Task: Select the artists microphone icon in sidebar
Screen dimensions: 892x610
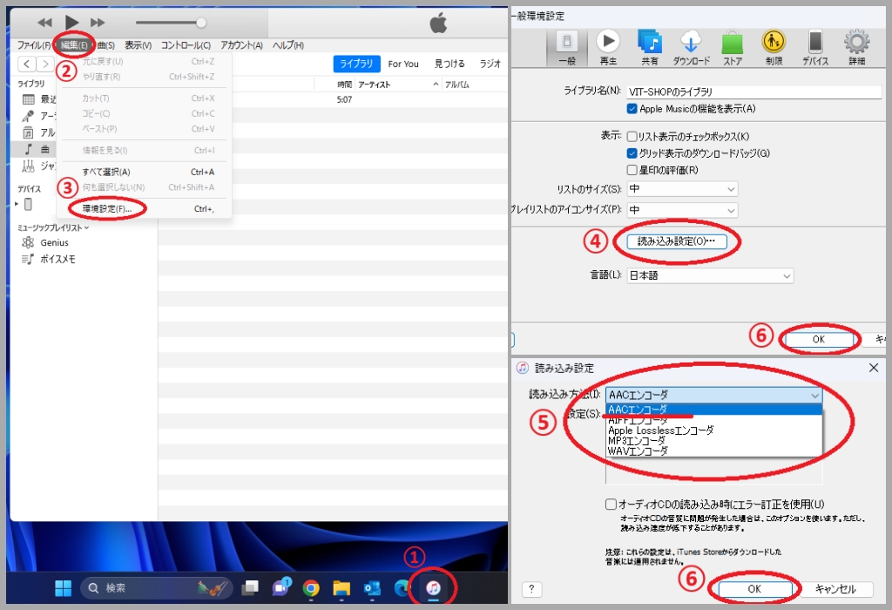Action: tap(28, 116)
